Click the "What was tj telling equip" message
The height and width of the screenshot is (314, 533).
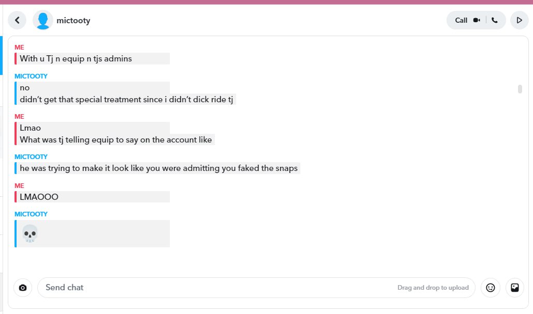click(x=116, y=139)
